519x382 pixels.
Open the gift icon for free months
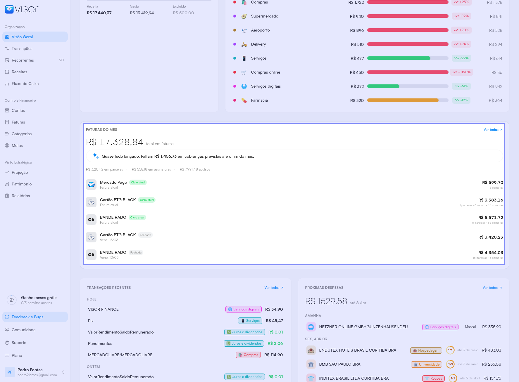click(x=12, y=300)
